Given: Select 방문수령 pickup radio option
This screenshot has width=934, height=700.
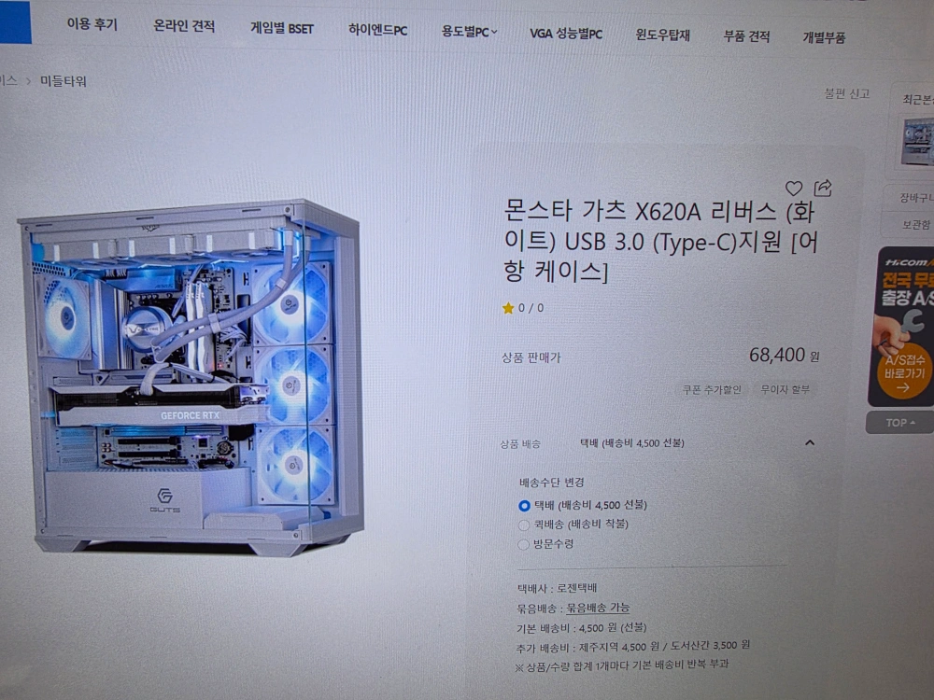Looking at the screenshot, I should [x=523, y=544].
